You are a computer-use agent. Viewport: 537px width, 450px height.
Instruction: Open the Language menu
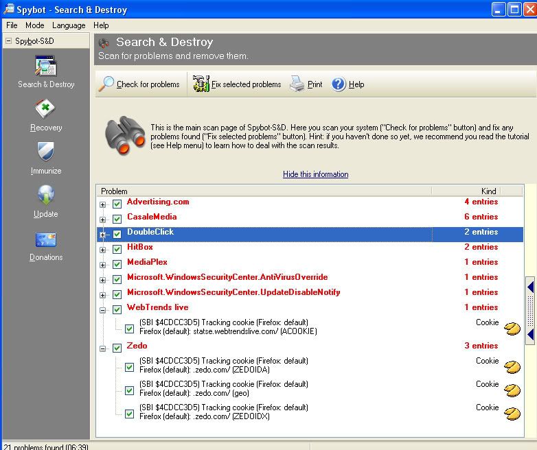[x=69, y=25]
